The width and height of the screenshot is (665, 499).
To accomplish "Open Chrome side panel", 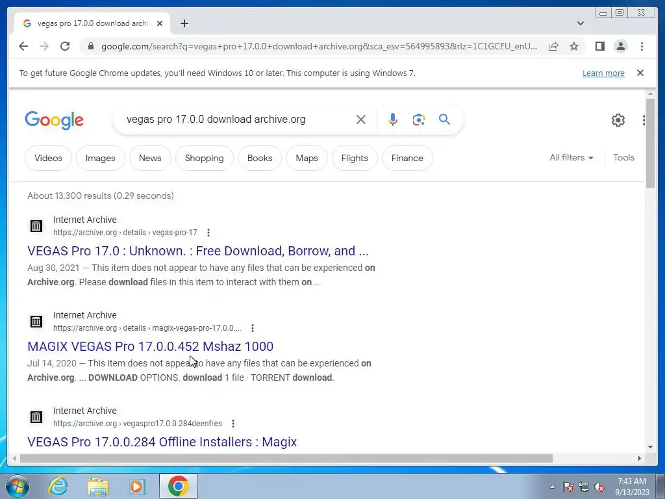I will [x=599, y=46].
